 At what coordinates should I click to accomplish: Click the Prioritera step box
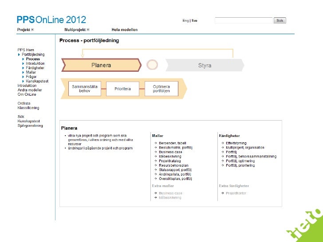(122, 89)
